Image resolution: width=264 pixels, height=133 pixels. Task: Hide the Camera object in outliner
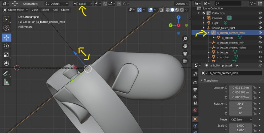pos(260,18)
